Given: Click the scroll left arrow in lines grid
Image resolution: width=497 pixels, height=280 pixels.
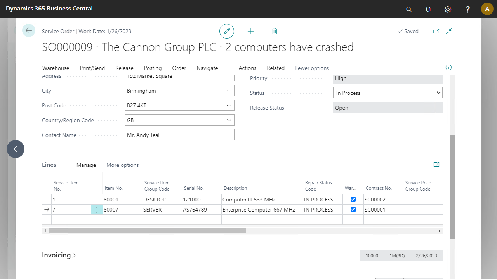Looking at the screenshot, I should [x=45, y=231].
